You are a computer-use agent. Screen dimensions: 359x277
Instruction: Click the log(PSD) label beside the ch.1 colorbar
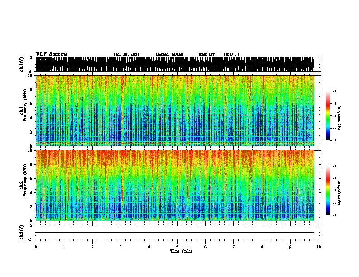[x=339, y=118]
